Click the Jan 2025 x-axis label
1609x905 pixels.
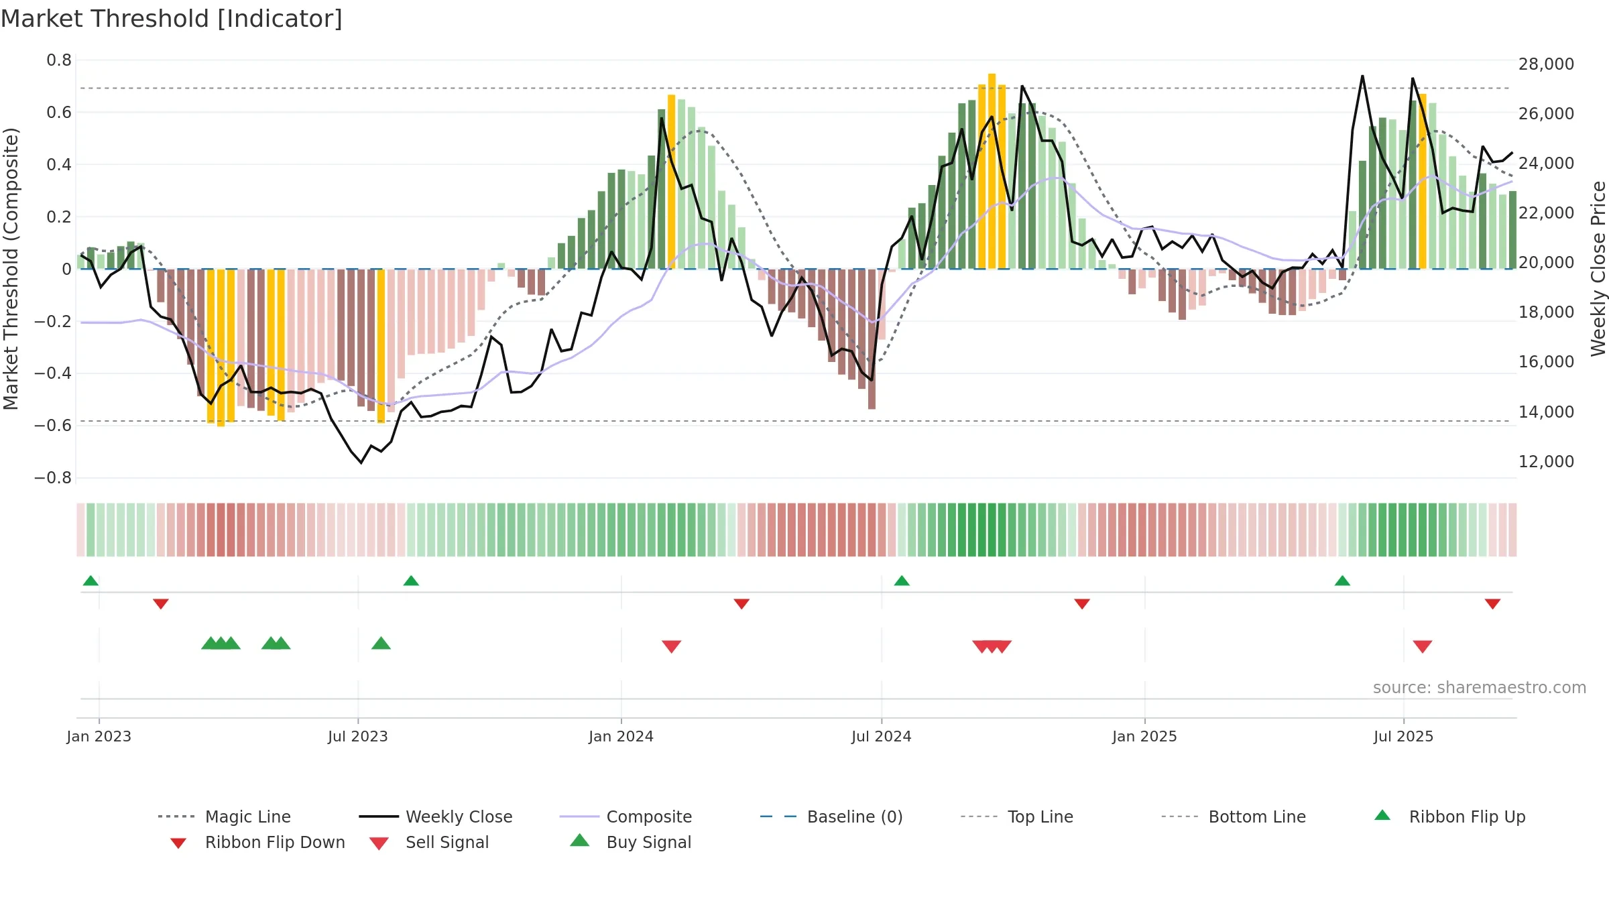(x=1145, y=736)
